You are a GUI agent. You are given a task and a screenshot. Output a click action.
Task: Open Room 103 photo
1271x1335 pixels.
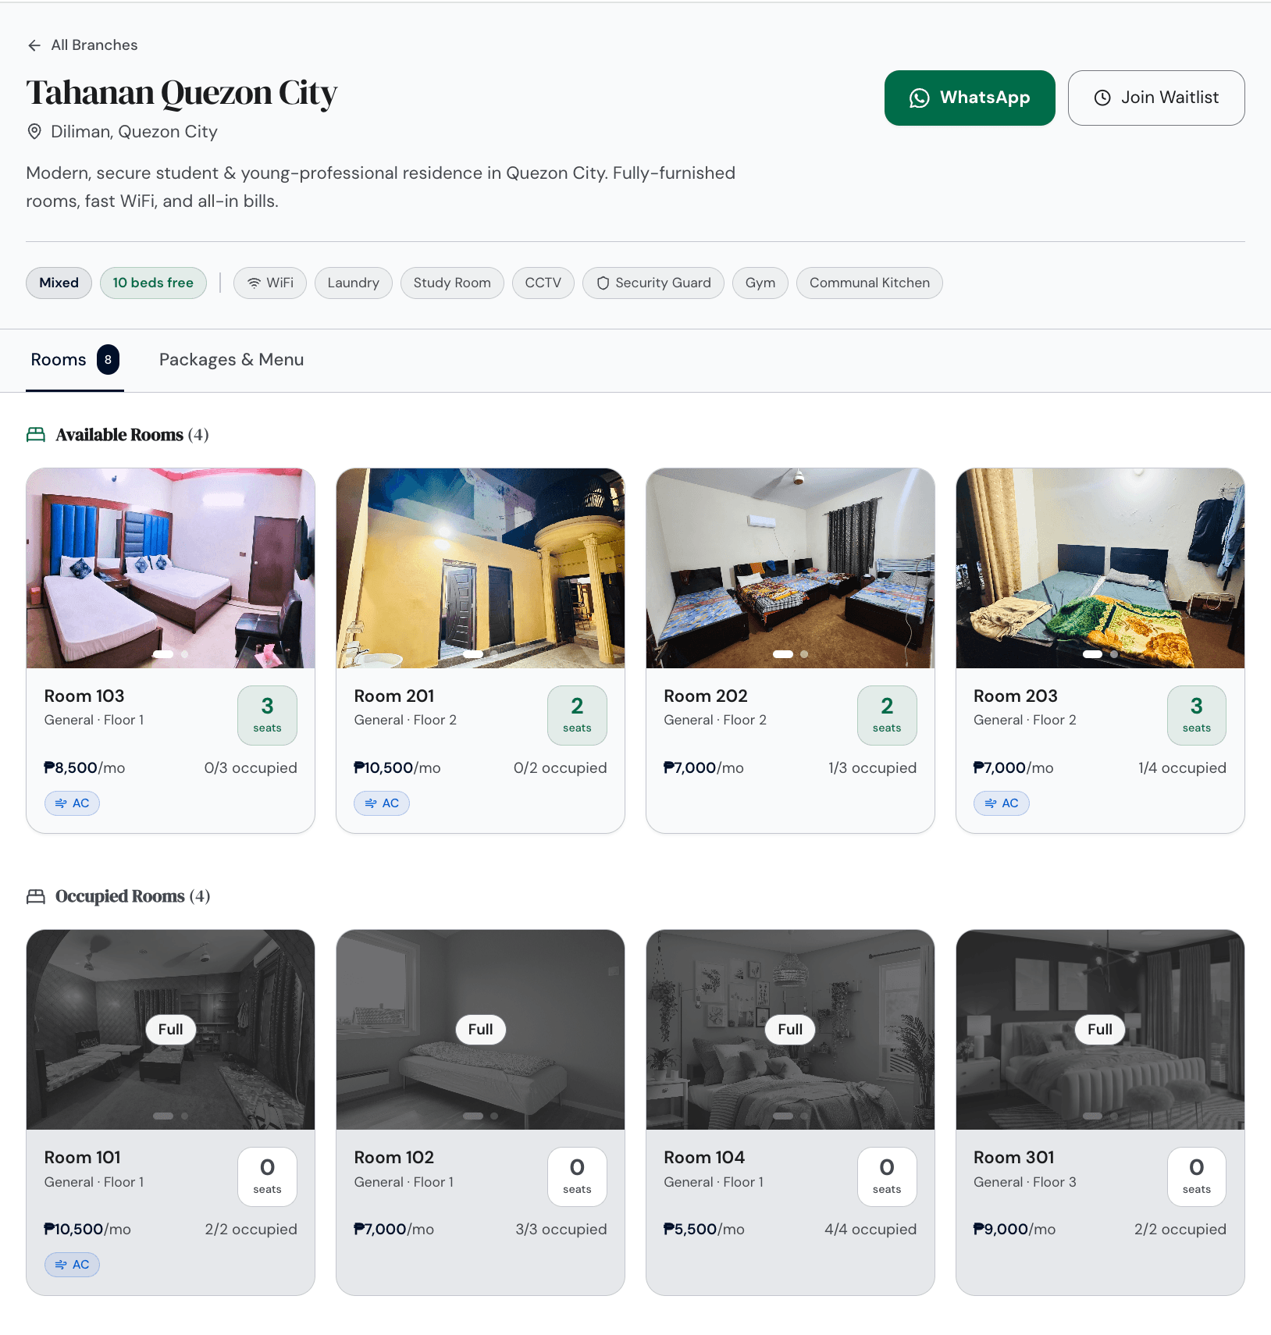pyautogui.click(x=170, y=568)
